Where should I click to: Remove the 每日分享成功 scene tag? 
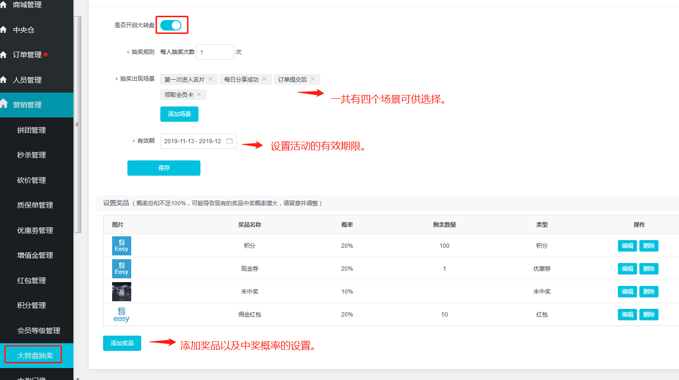(x=264, y=79)
